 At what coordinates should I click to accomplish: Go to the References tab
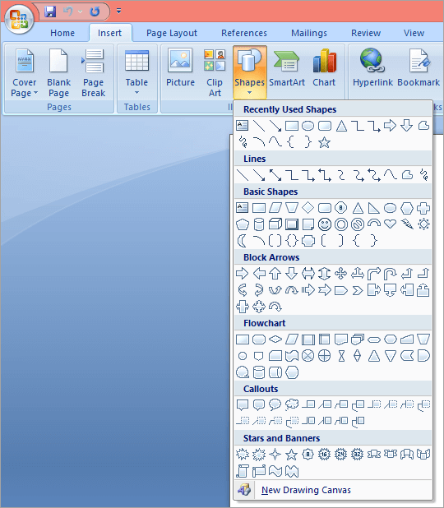(x=244, y=33)
